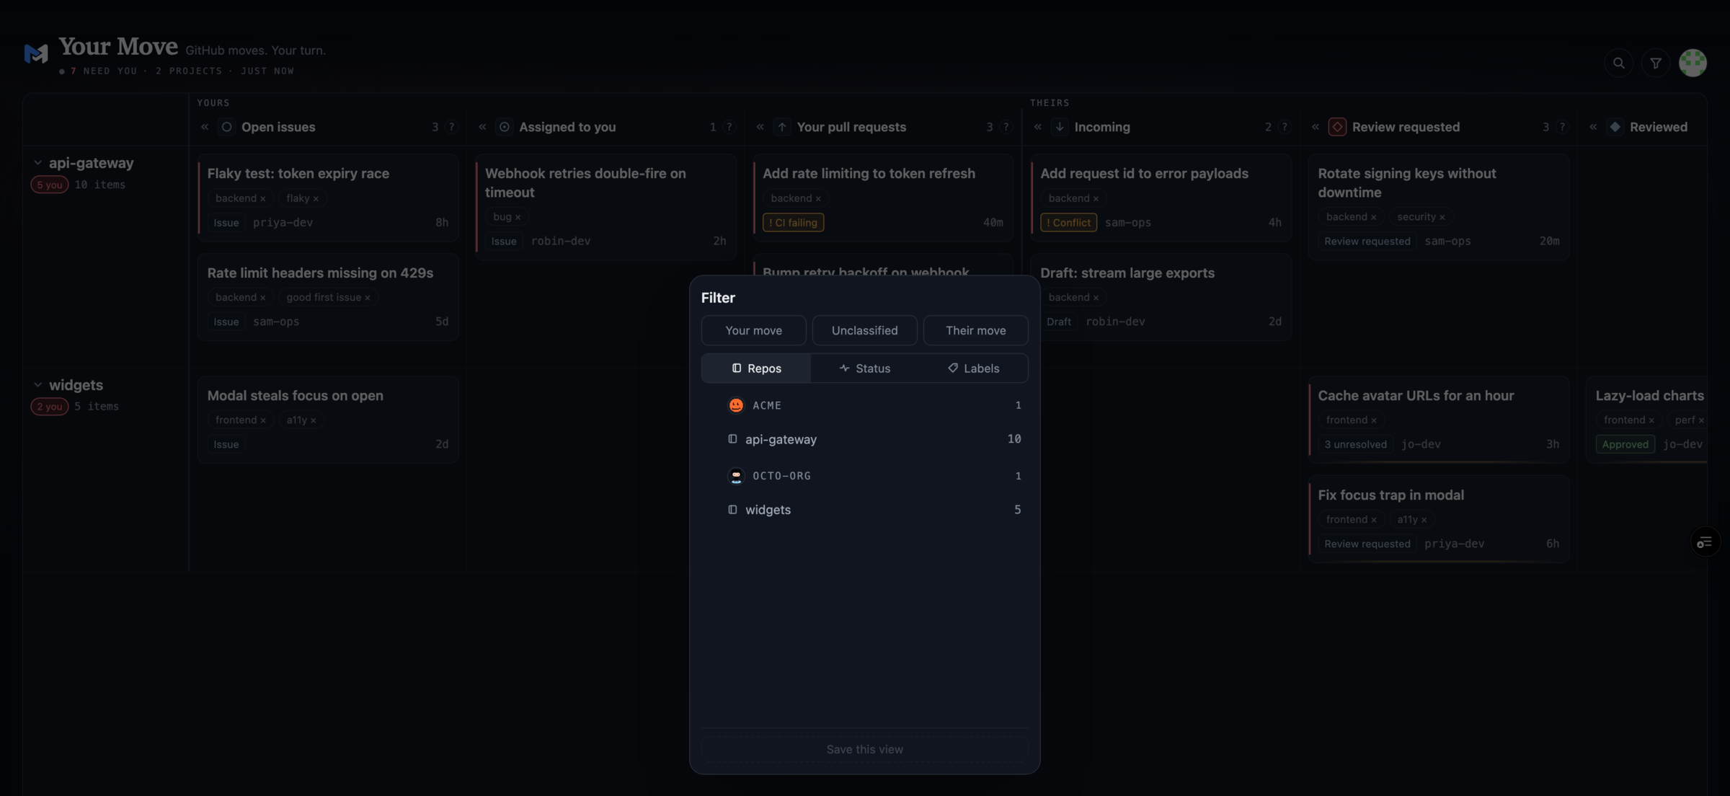Show help for the Review requested column
The width and height of the screenshot is (1730, 796).
tap(1562, 127)
